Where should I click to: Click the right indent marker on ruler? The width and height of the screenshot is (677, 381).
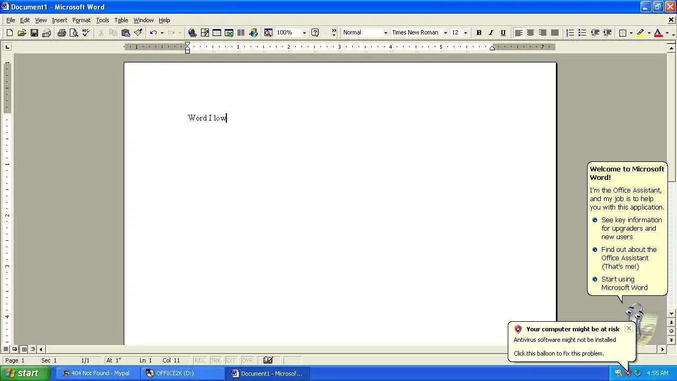[x=492, y=48]
